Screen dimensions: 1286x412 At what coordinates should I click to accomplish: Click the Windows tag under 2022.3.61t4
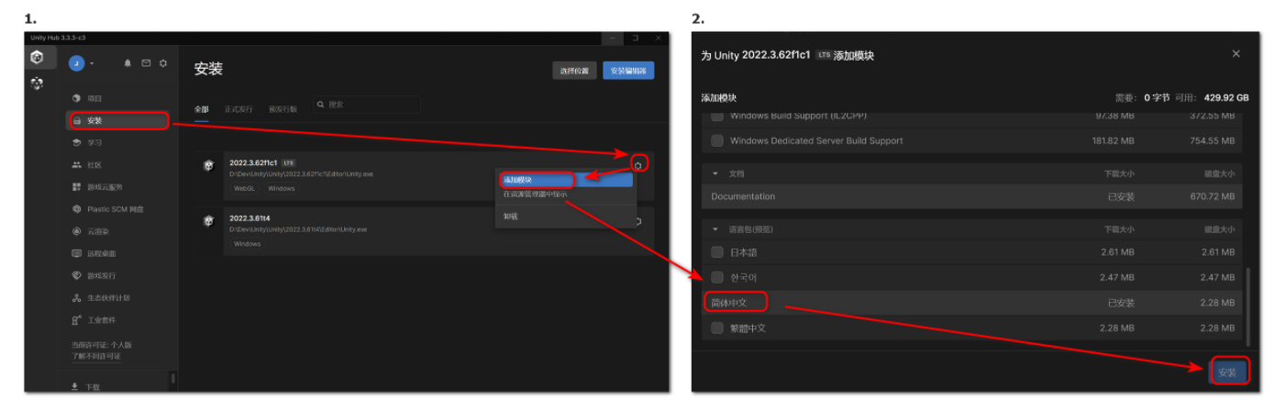tap(247, 244)
